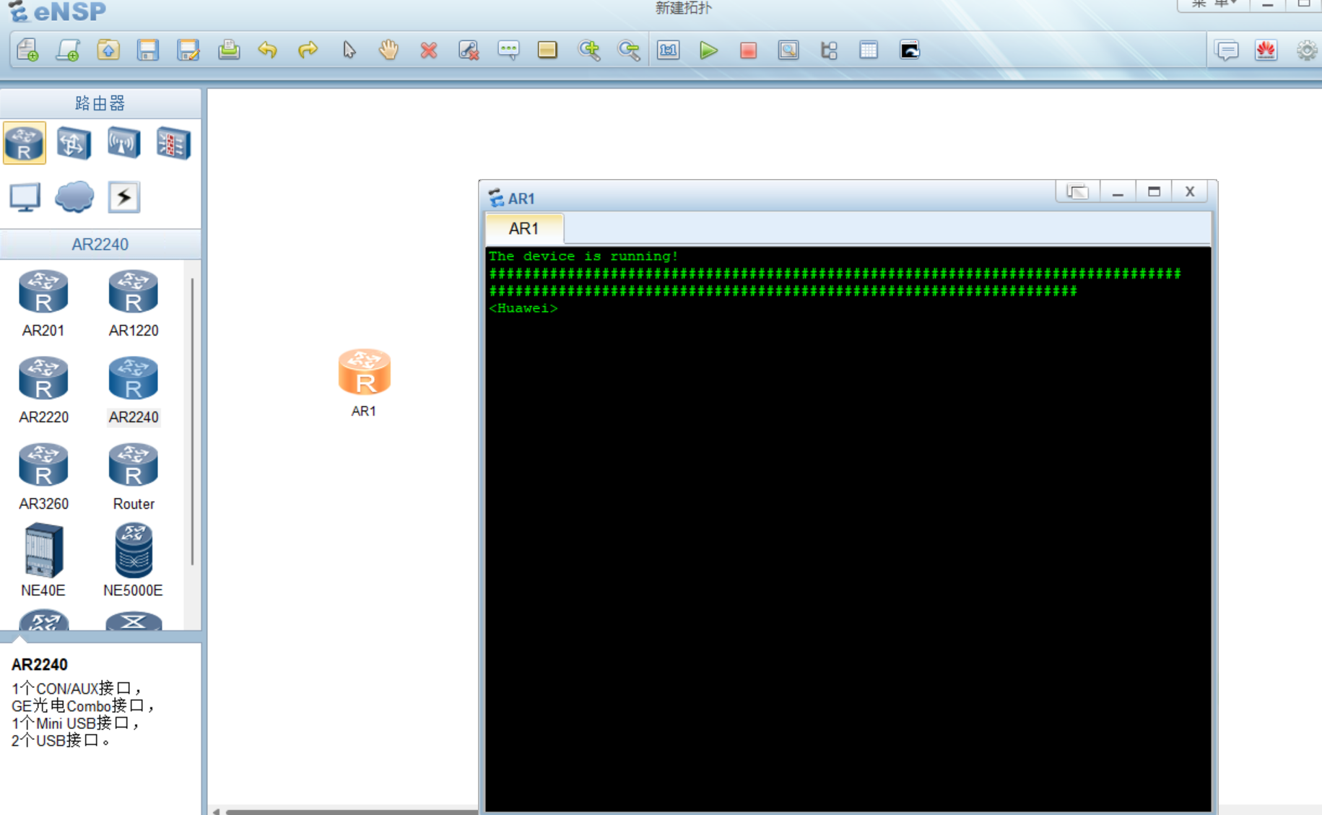Pick the NE5000E router model
Image resolution: width=1322 pixels, height=815 pixels.
[134, 560]
